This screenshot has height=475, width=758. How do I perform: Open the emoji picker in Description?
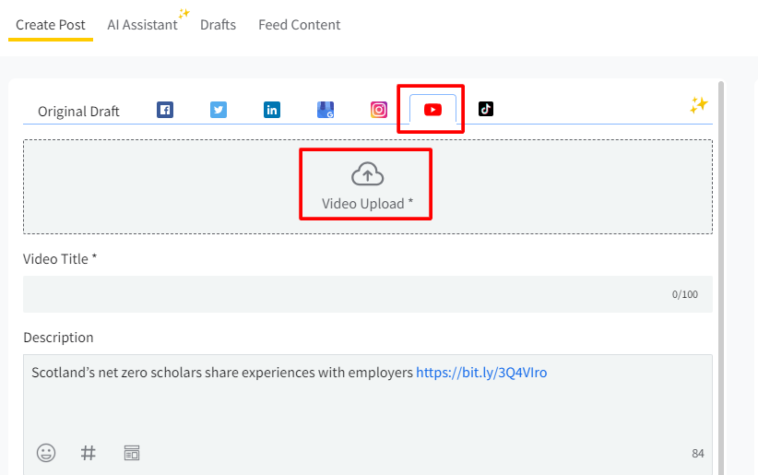[46, 453]
